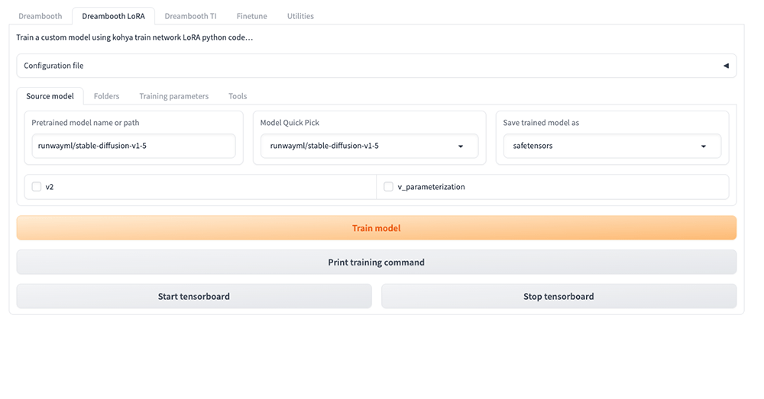Switch to the Folders sub-tab
Viewport: 764px width, 399px height.
pos(106,96)
